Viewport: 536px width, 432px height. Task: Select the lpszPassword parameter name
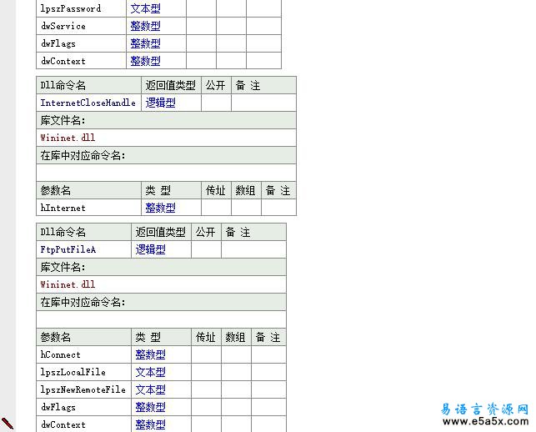(x=71, y=8)
